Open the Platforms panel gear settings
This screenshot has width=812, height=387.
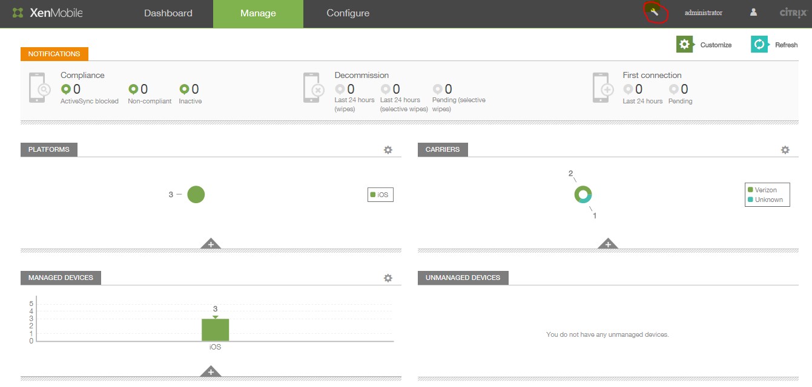coord(388,150)
